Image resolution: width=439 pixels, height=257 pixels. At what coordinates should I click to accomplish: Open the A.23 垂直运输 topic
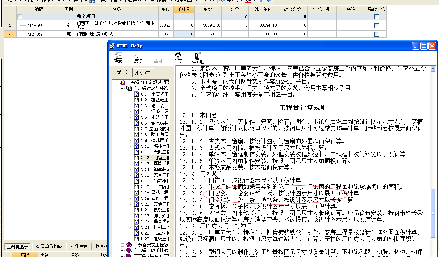tap(154, 222)
